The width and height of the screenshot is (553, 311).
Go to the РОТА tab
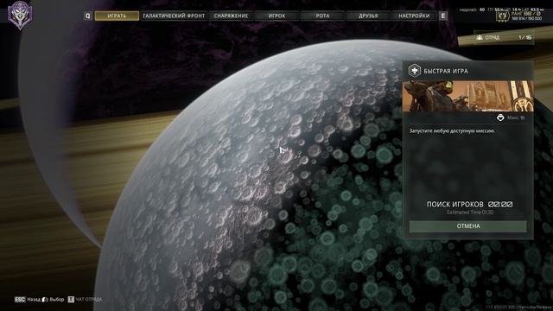322,16
